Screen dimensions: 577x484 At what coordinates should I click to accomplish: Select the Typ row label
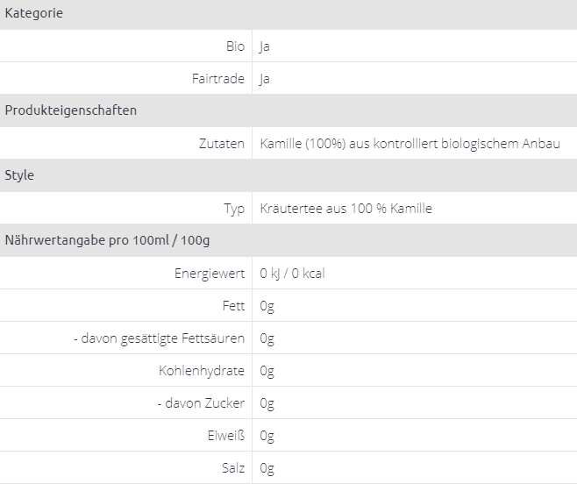[234, 209]
